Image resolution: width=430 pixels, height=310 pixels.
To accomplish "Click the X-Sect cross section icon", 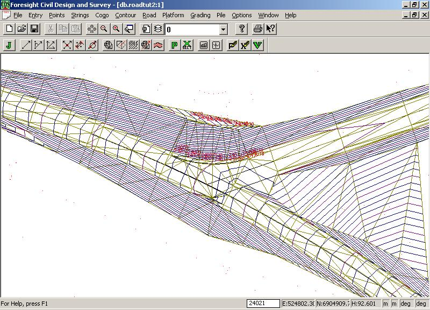I will click(x=187, y=45).
